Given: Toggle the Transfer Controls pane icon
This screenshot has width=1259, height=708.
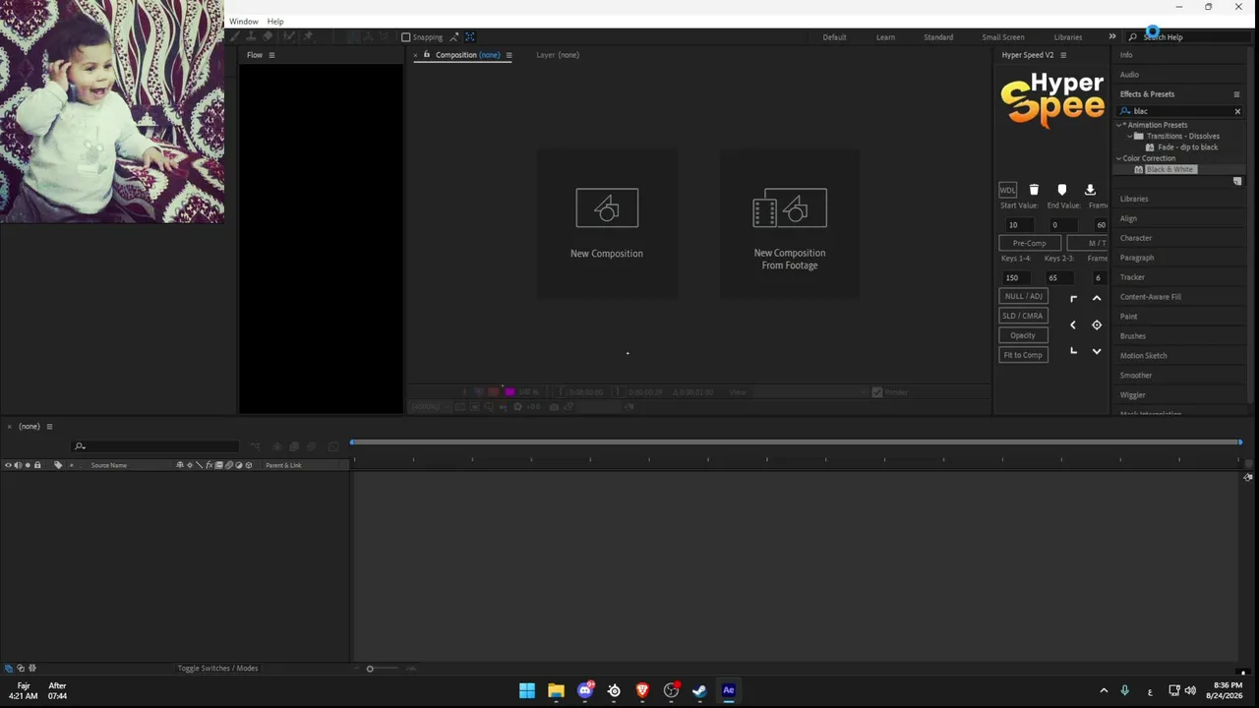Looking at the screenshot, I should pyautogui.click(x=21, y=669).
